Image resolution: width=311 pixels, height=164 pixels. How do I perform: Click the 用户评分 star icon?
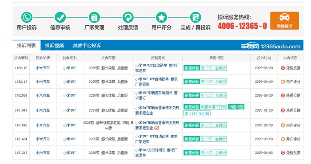[161, 17]
